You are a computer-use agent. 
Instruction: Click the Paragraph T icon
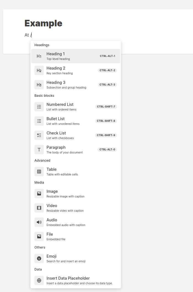tap(39, 150)
